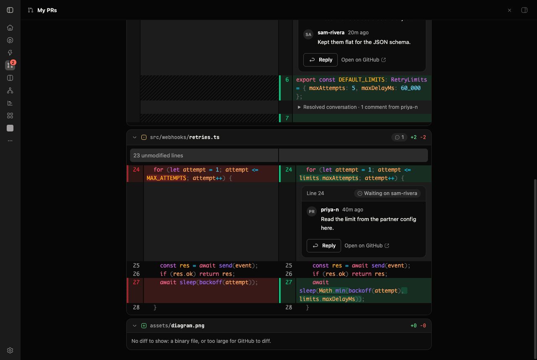Click the '40m ago' timestamp

[x=353, y=210]
